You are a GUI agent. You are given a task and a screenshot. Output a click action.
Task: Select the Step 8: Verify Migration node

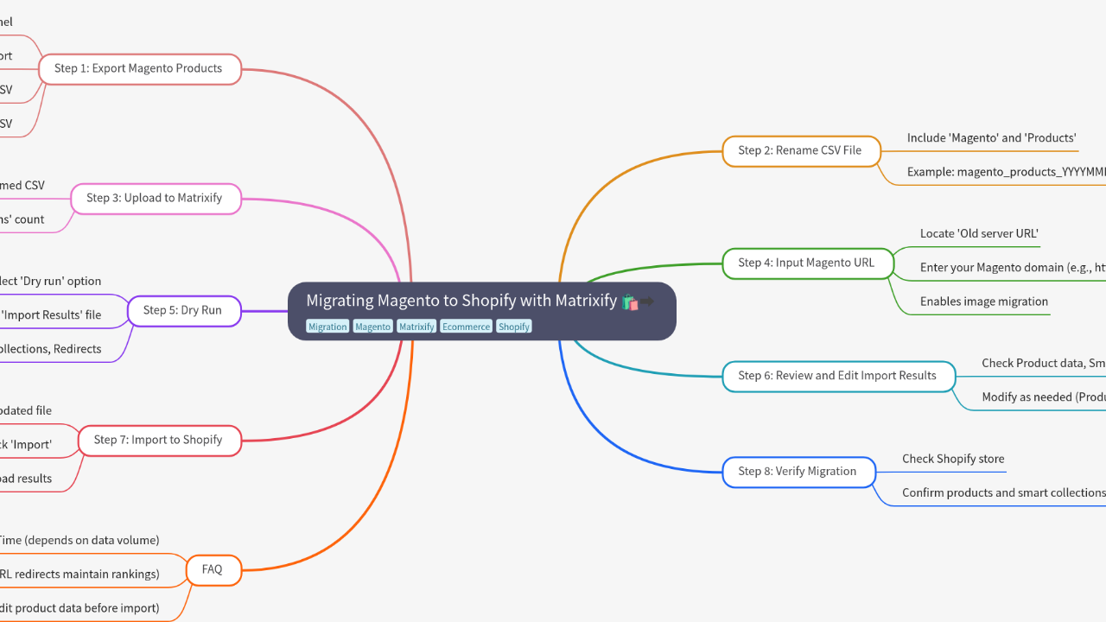pos(798,472)
